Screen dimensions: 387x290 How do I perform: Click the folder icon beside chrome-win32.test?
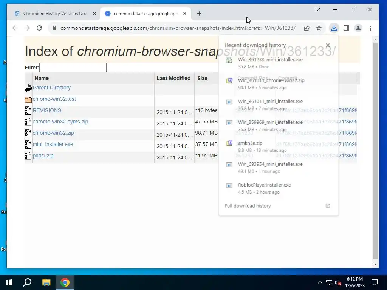tap(28, 100)
